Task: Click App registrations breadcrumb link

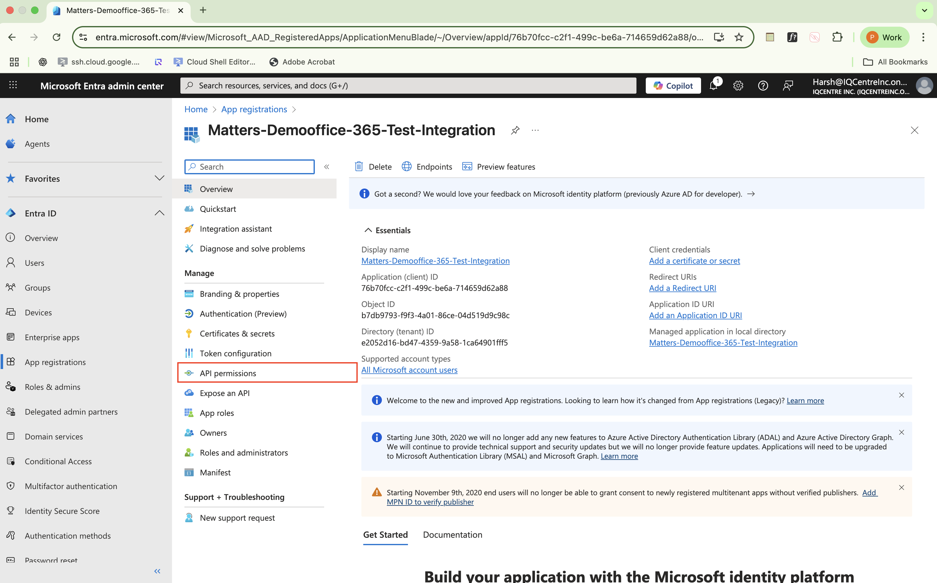Action: [x=254, y=109]
